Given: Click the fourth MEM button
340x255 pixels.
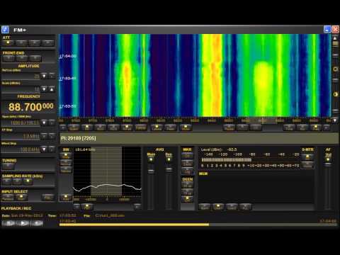Looking at the screenshot, I should [246, 207].
